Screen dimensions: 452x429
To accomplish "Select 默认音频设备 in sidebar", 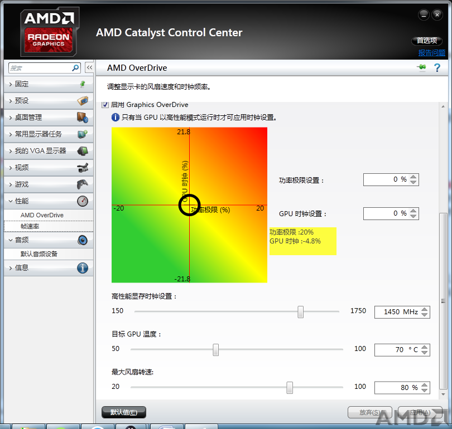I will coord(49,254).
